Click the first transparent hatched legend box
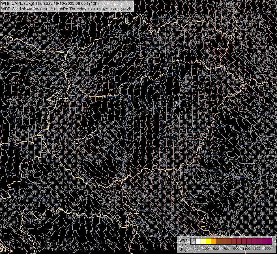The width and height of the screenshot is (277, 254). point(193,241)
